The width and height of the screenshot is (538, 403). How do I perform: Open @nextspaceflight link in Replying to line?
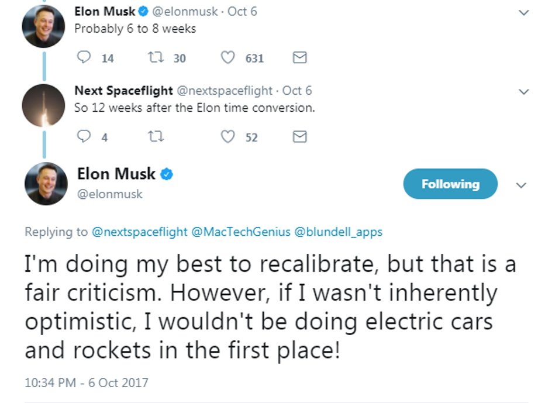[140, 232]
